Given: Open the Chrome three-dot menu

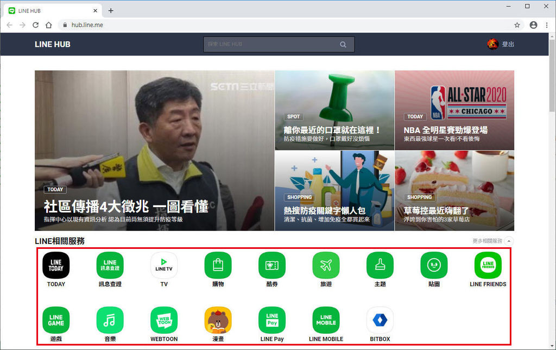Looking at the screenshot, I should [547, 25].
